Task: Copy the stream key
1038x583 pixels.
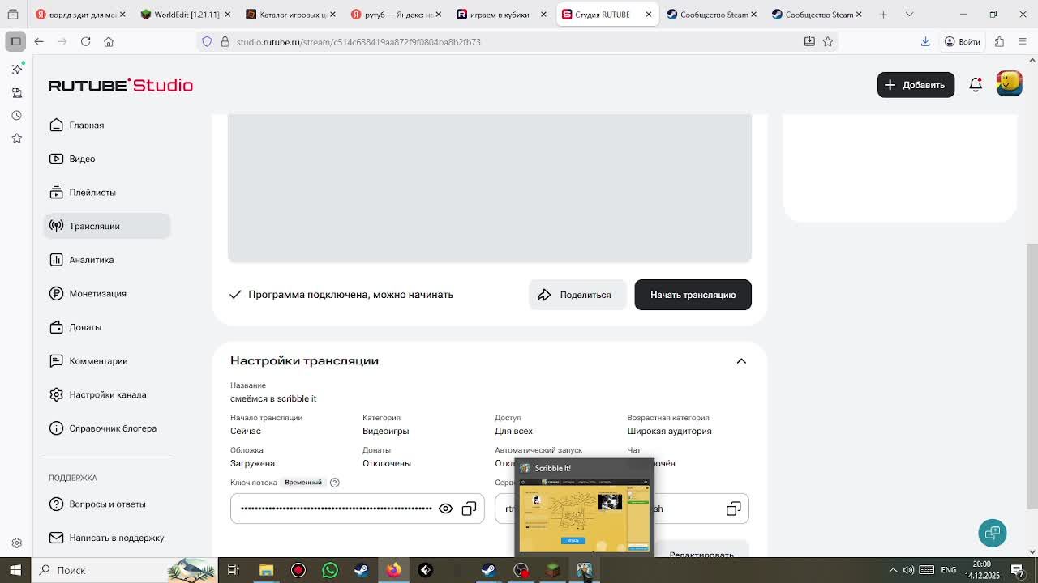Action: point(469,509)
